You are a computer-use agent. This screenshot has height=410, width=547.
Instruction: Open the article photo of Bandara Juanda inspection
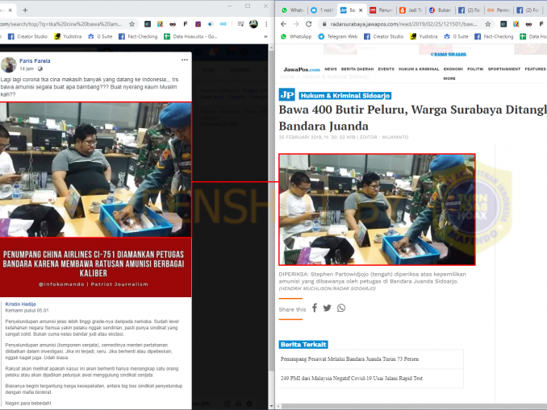(x=377, y=209)
